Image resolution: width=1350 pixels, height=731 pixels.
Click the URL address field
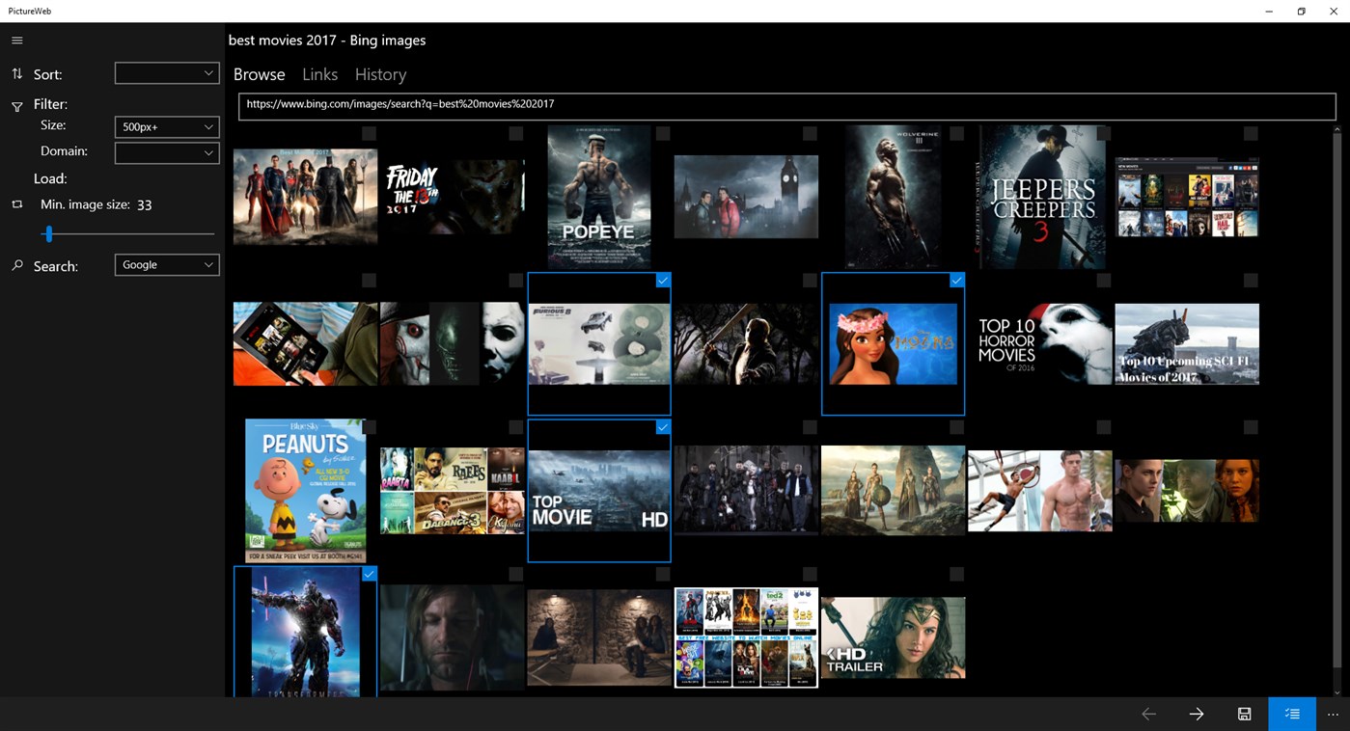(x=787, y=106)
